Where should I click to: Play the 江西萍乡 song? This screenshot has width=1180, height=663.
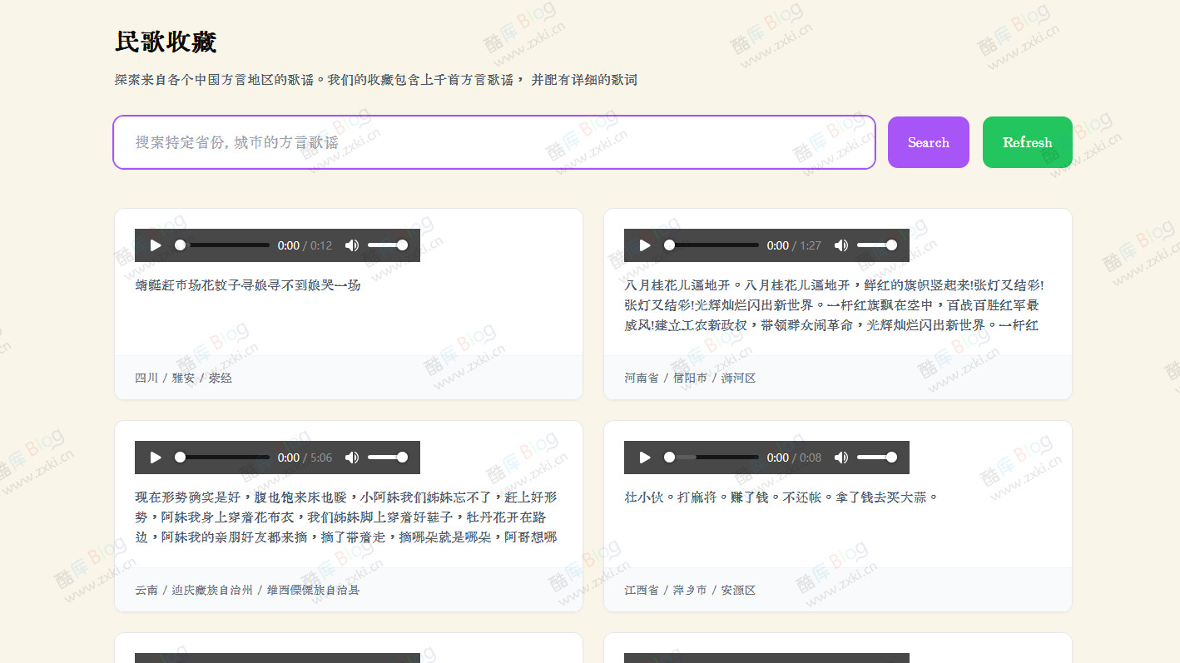pyautogui.click(x=644, y=457)
